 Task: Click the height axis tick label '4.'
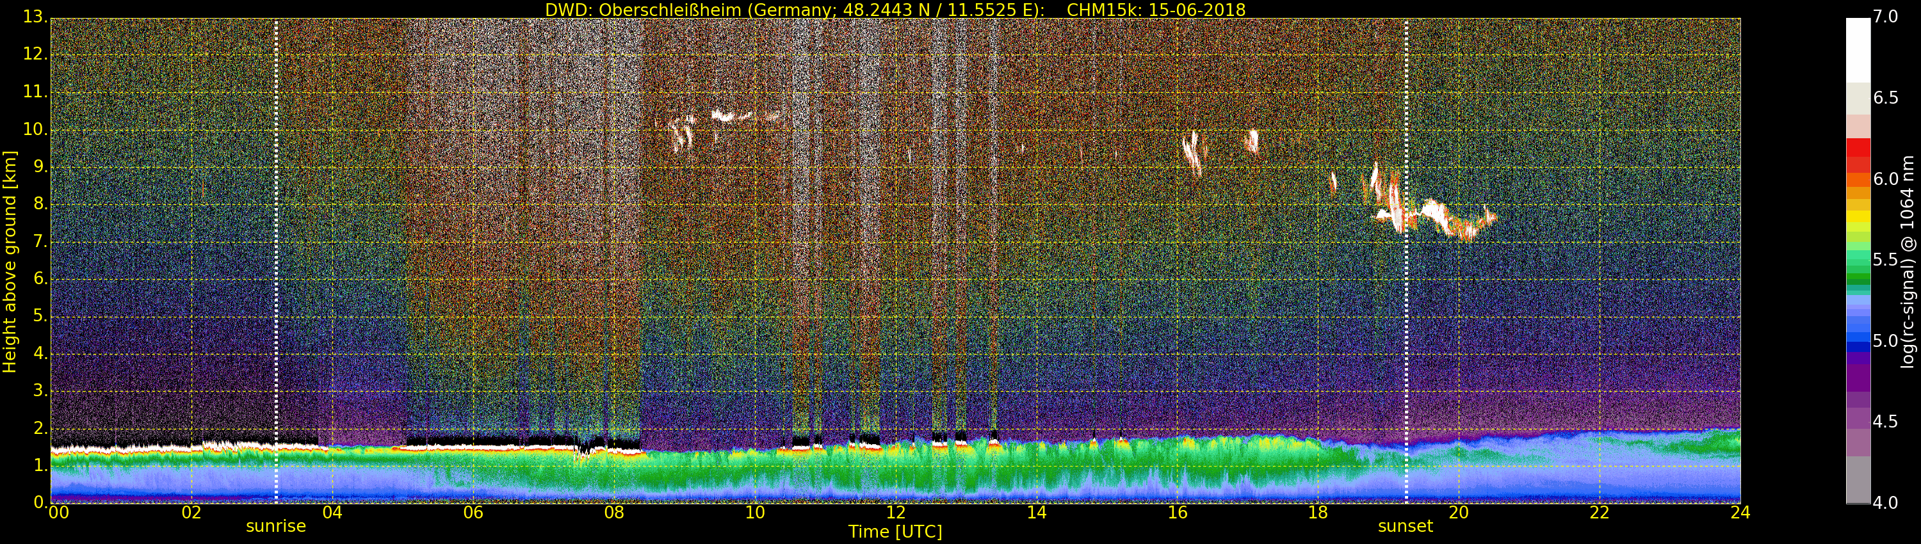click(40, 353)
